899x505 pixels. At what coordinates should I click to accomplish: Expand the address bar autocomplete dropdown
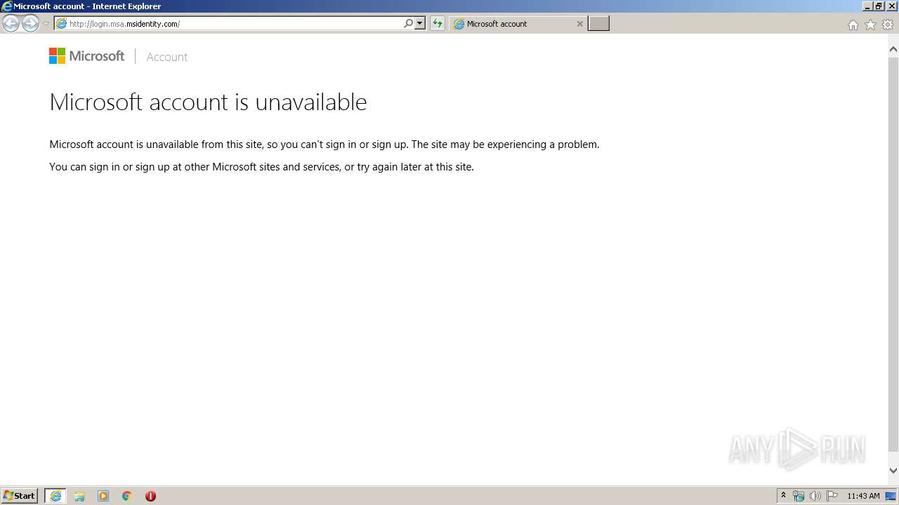pyautogui.click(x=420, y=23)
